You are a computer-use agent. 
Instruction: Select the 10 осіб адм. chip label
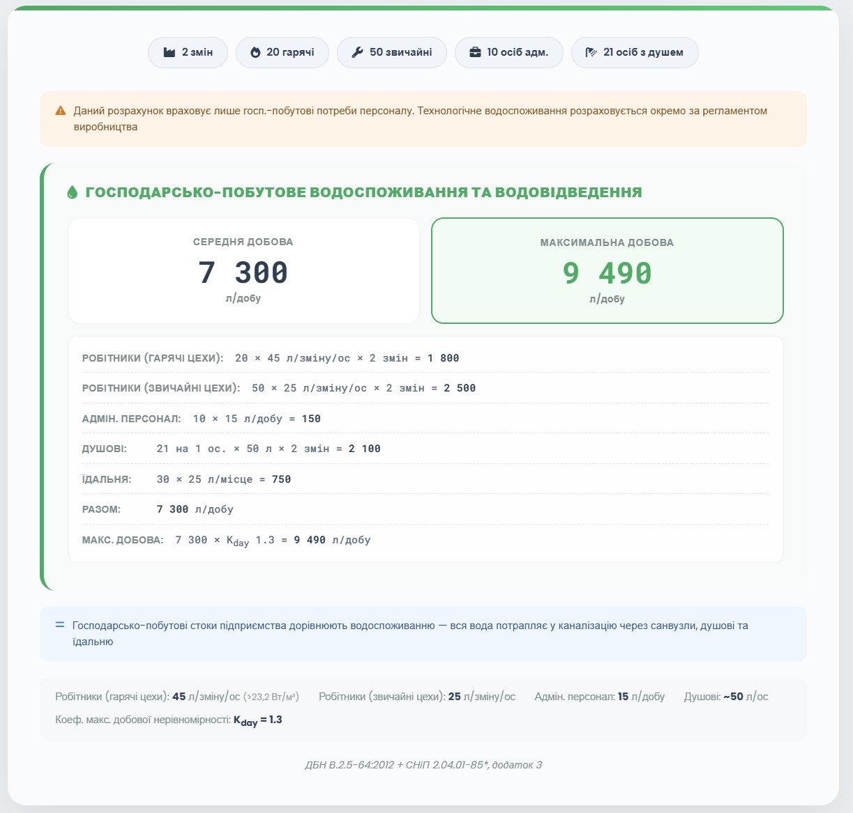pos(518,52)
